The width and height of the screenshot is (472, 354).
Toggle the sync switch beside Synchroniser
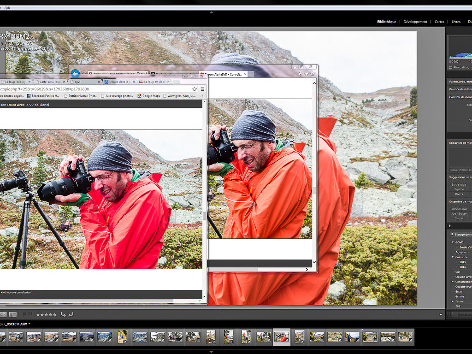(450, 314)
